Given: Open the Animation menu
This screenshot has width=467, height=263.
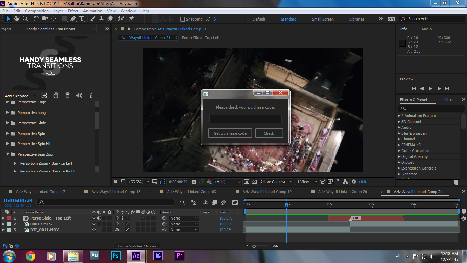Looking at the screenshot, I should pyautogui.click(x=93, y=11).
